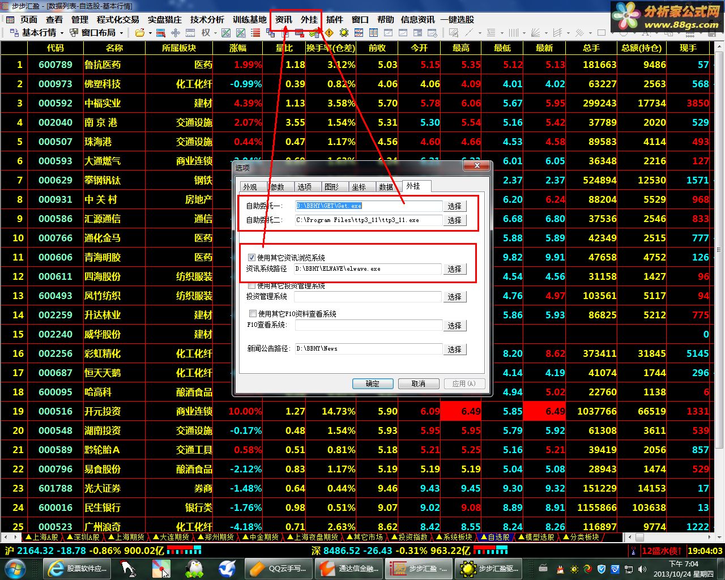725x580 pixels.
Task: Click the 权 toolbar icon
Action: (206, 33)
